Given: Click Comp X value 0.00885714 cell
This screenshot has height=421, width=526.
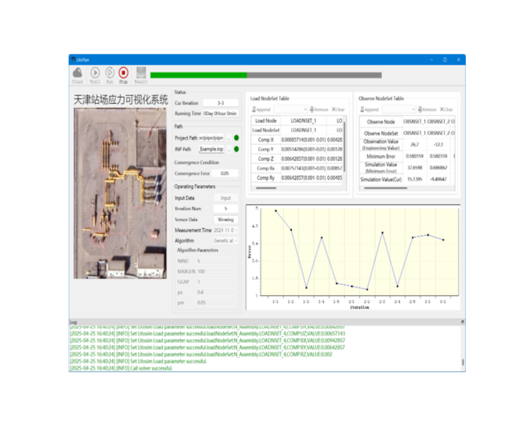Looking at the screenshot, I should pos(304,140).
